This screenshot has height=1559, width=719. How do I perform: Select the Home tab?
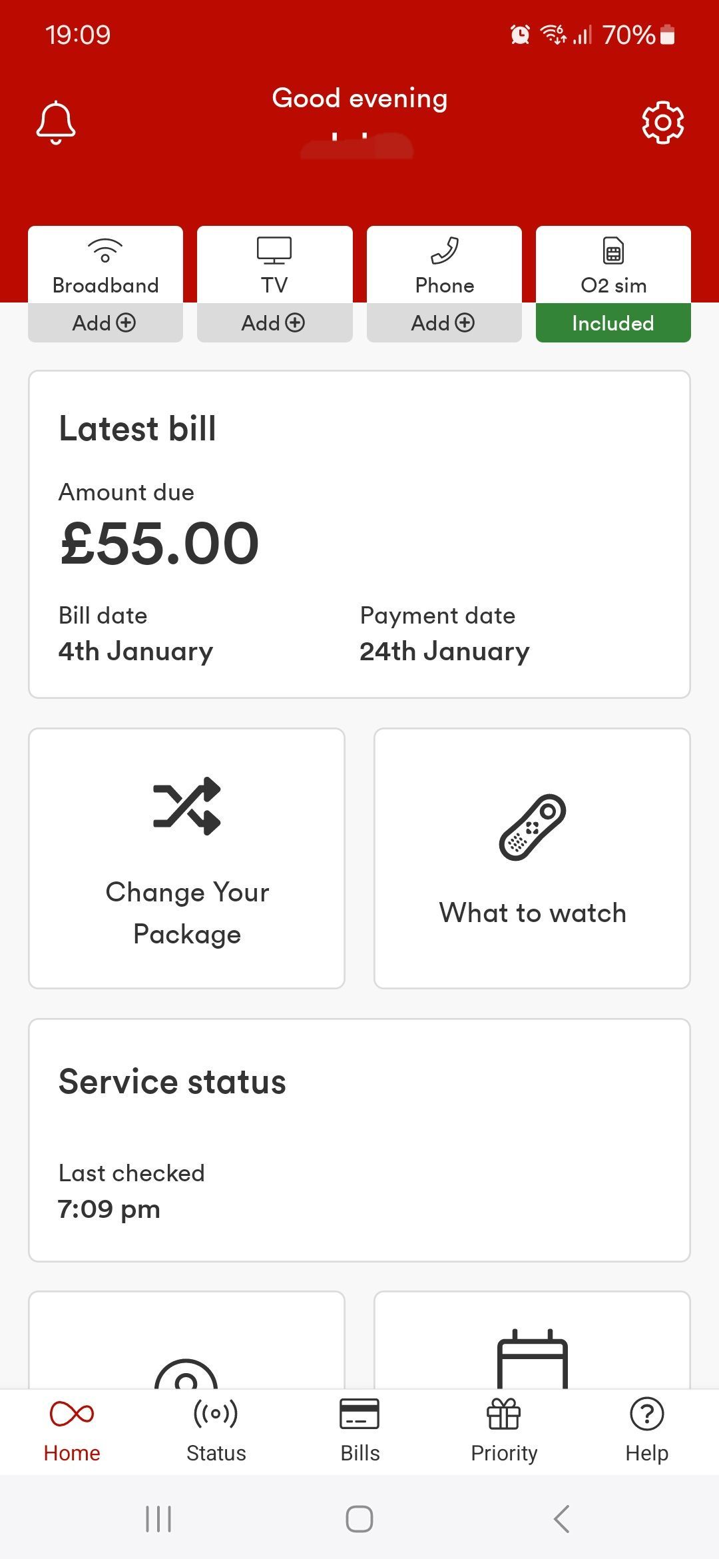click(x=72, y=1430)
